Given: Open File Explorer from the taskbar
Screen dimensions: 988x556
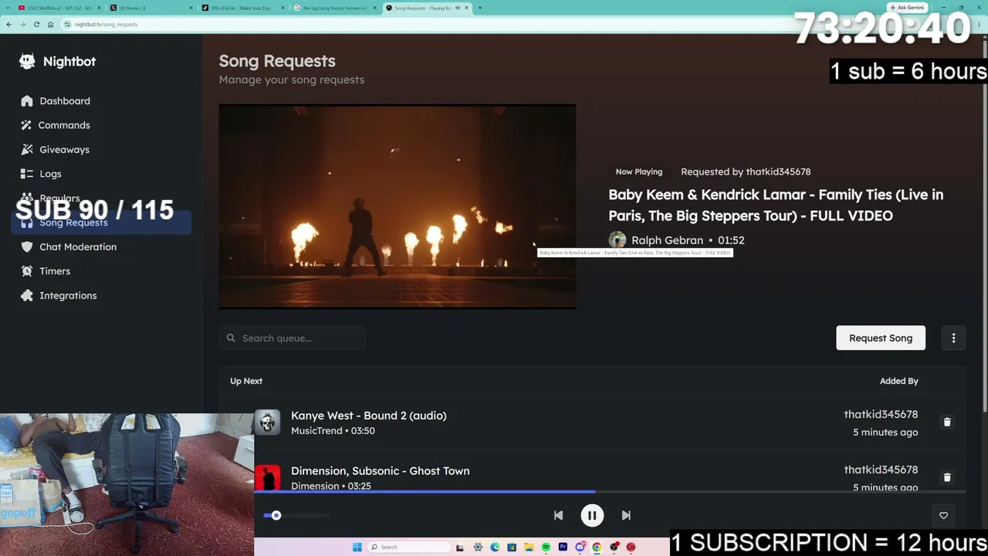Looking at the screenshot, I should point(529,548).
